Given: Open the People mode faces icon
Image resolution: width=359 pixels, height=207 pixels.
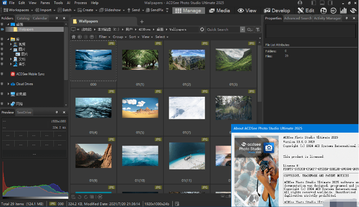Looking at the screenshot, I should point(323,10).
